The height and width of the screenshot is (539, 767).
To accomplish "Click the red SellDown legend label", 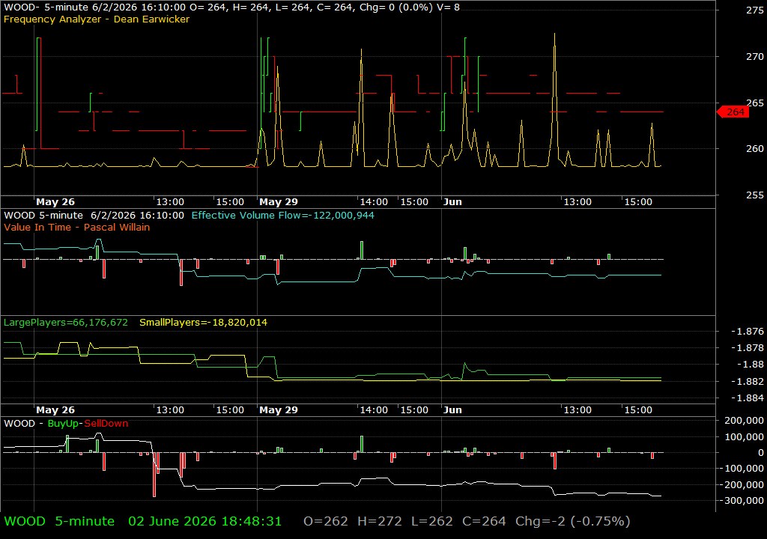I will [106, 424].
